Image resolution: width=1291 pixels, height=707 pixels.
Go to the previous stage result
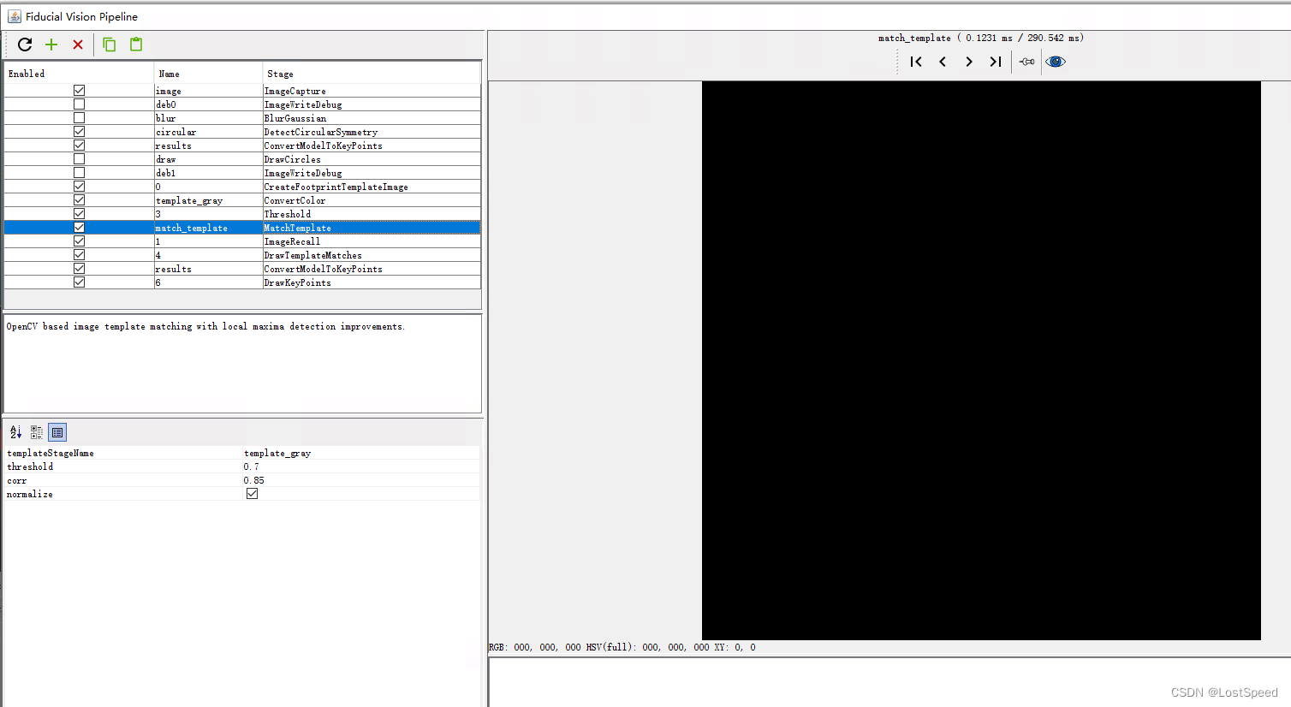click(x=943, y=62)
